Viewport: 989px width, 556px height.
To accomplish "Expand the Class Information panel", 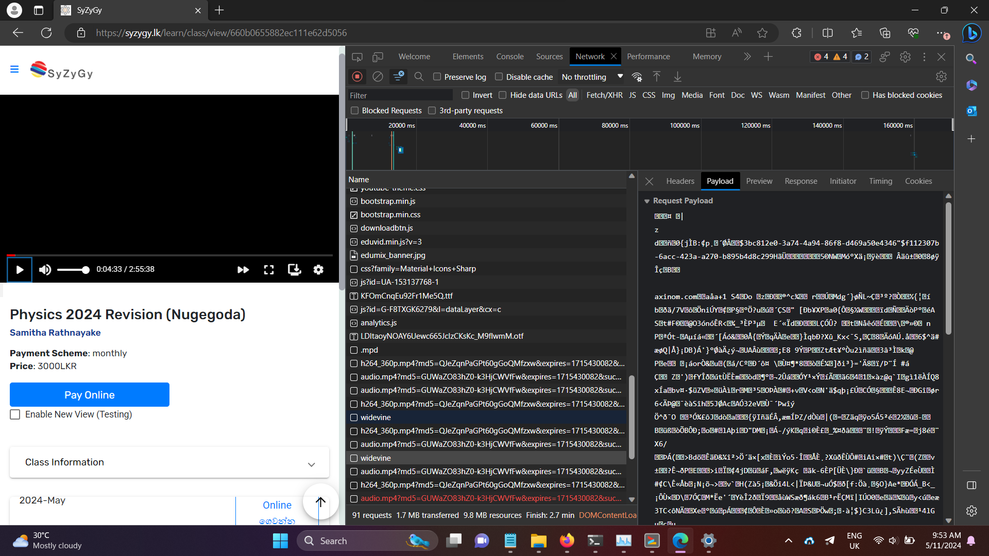I will [169, 462].
